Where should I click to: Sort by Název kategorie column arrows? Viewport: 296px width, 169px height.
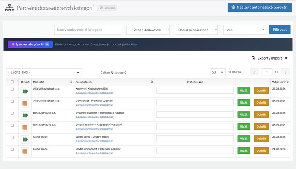152,82
